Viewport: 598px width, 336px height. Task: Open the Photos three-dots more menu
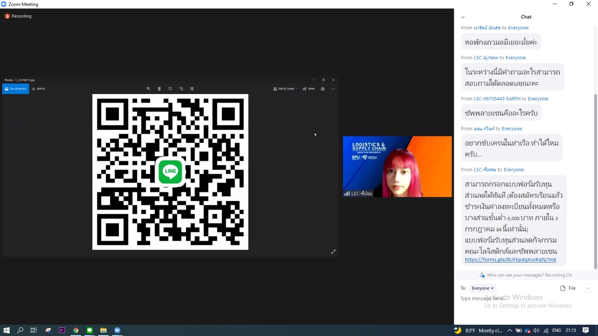point(333,89)
